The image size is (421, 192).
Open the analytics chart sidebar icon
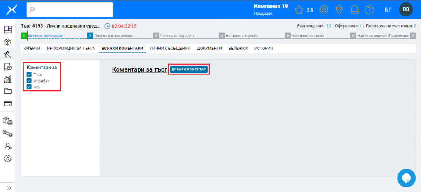tap(7, 79)
